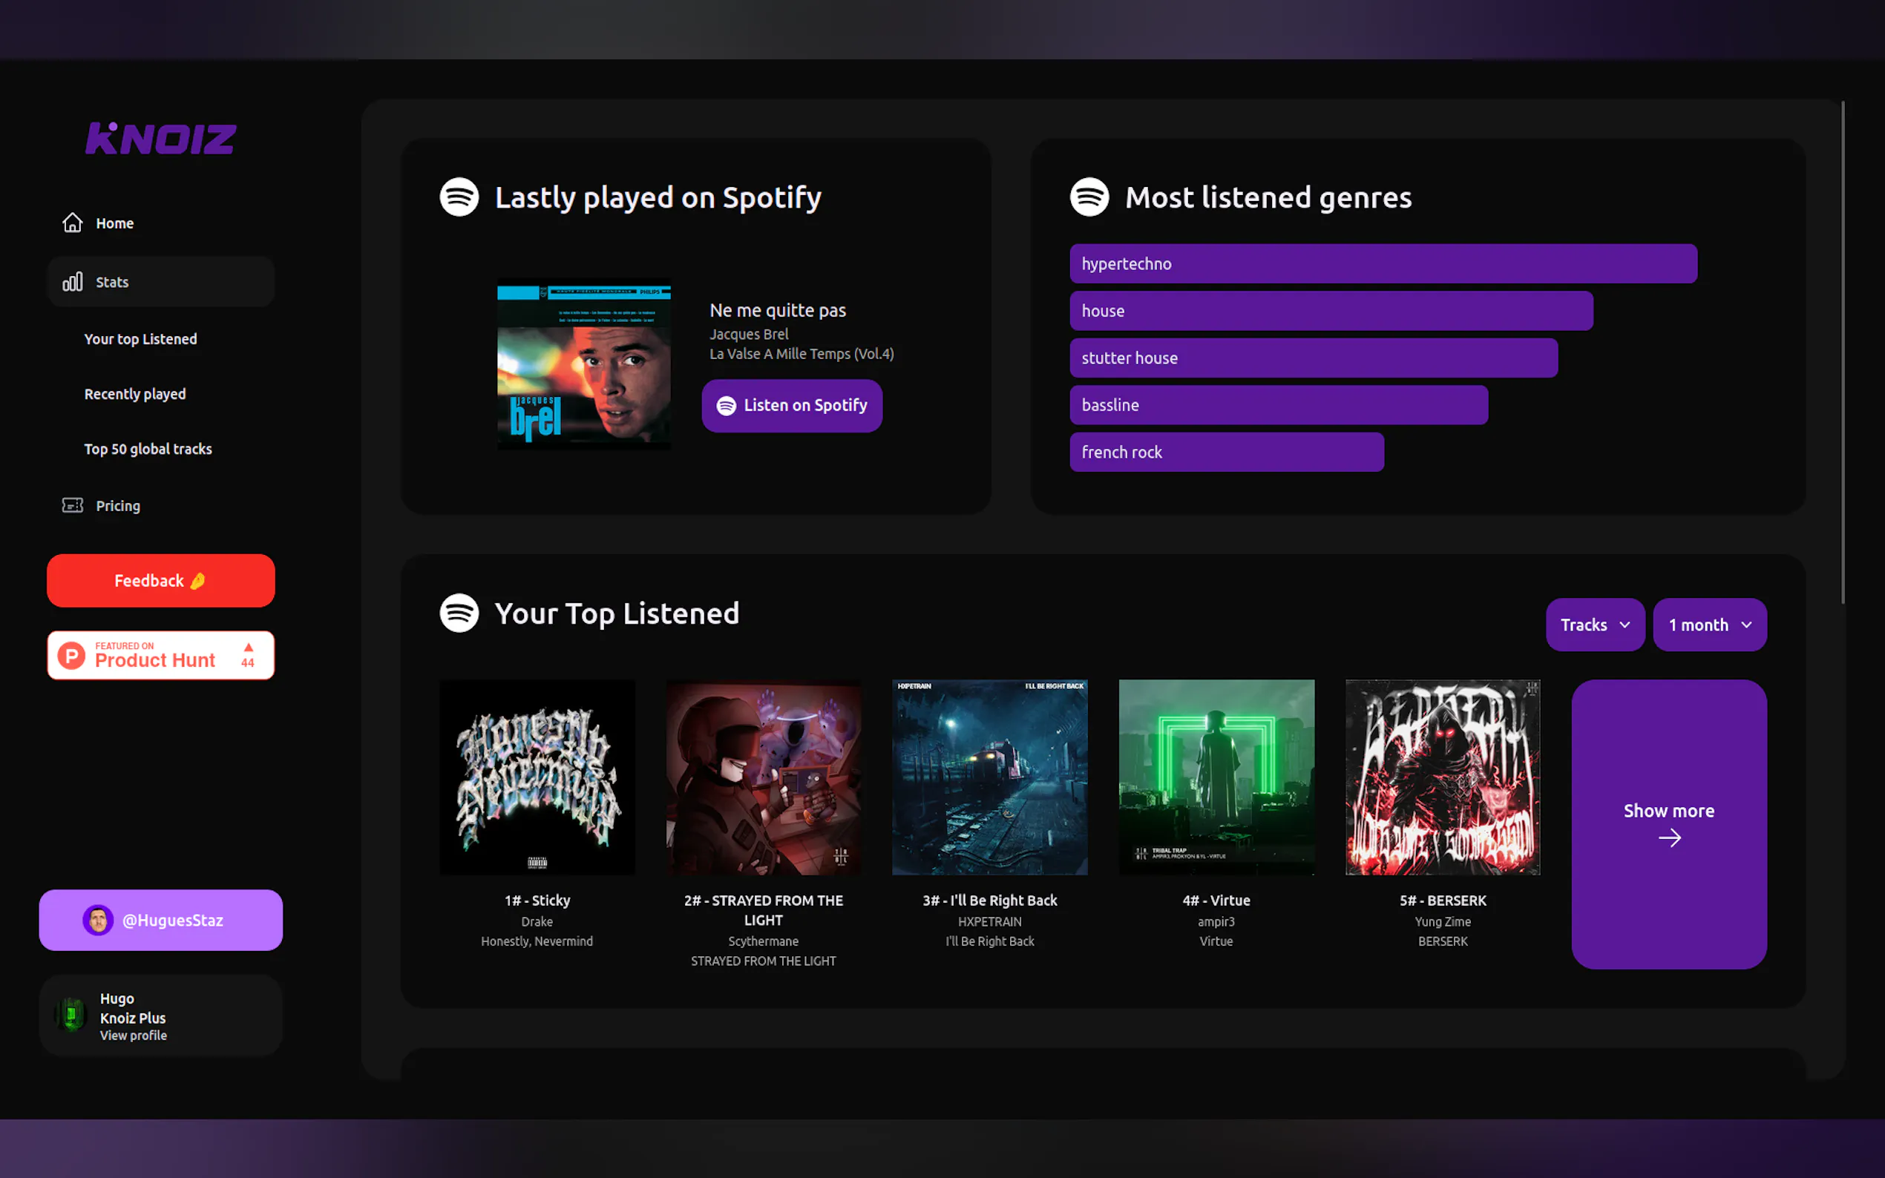The image size is (1885, 1178).
Task: Select Stats in the sidebar
Action: coord(160,281)
